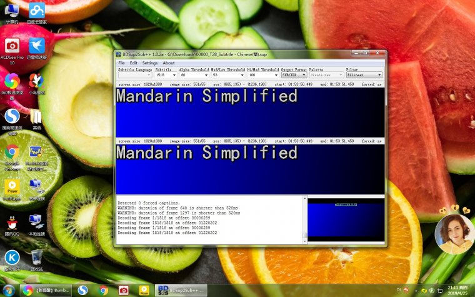Click the 'Detected 0 forced captions.' log line
475x297 pixels.
click(x=149, y=203)
